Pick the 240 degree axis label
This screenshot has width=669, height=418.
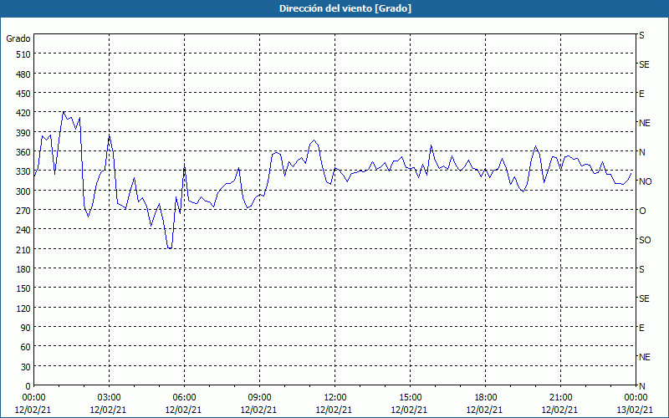[23, 230]
